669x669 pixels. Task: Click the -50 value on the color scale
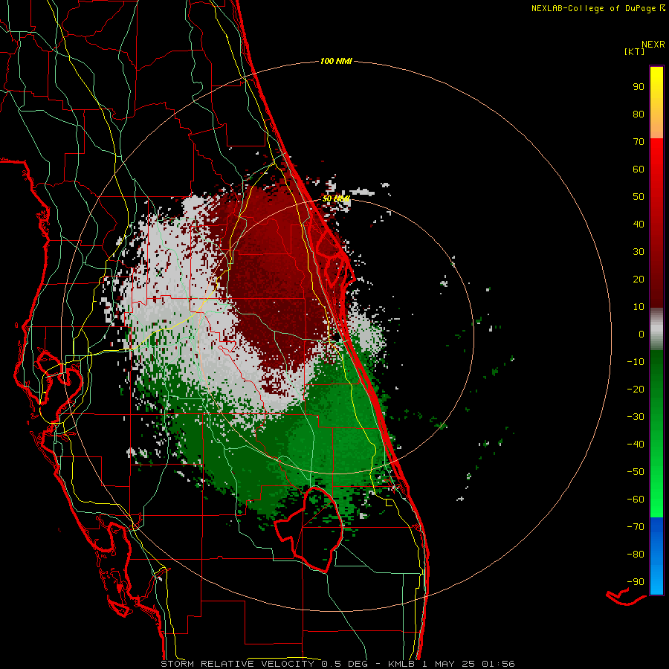pyautogui.click(x=636, y=472)
